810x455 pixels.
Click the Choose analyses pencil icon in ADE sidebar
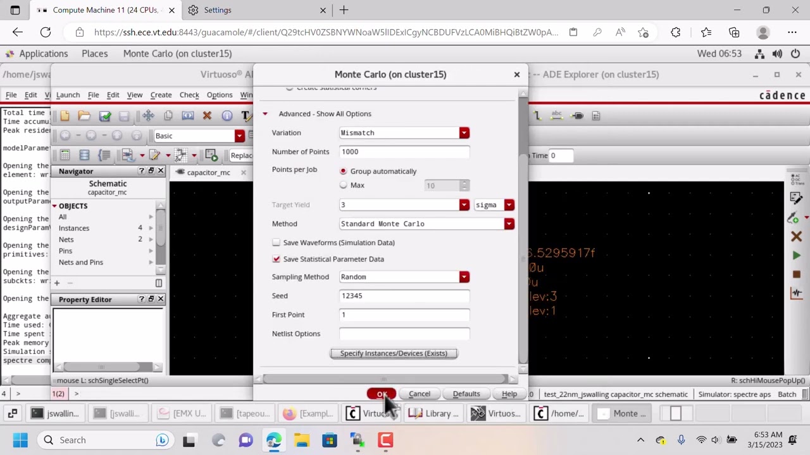tap(796, 198)
